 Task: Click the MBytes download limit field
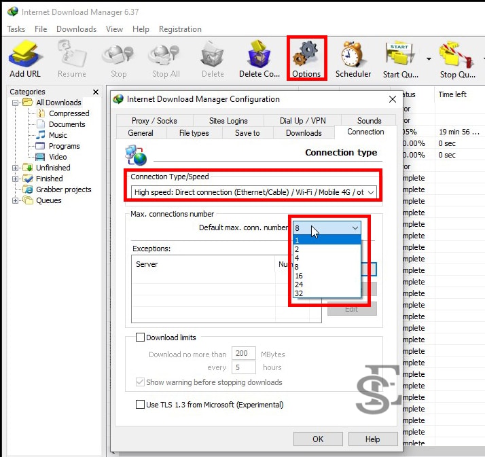tap(244, 353)
